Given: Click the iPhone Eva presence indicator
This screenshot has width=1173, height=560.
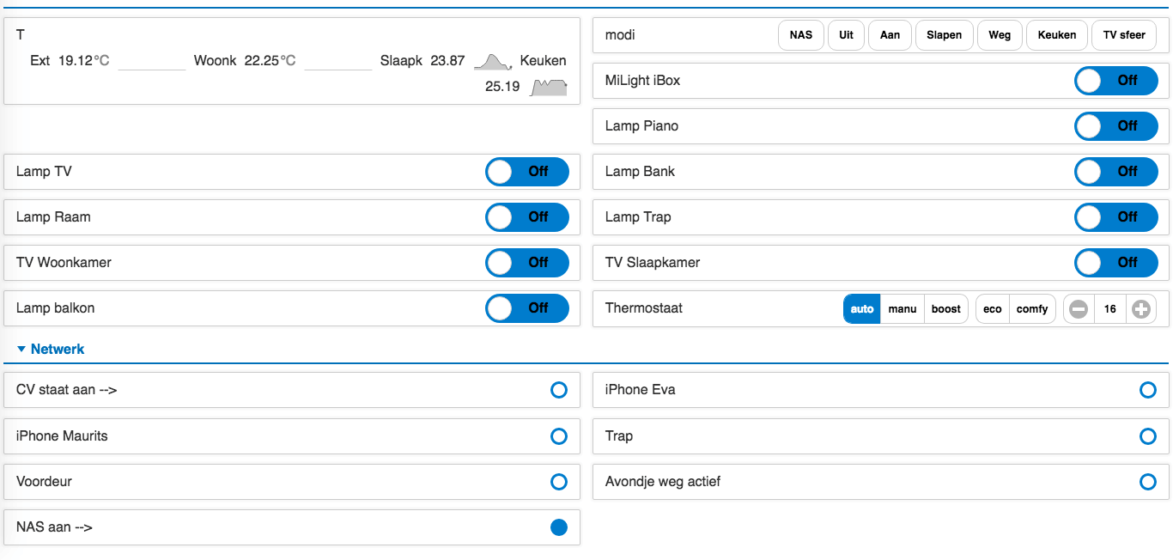Looking at the screenshot, I should pos(1148,391).
